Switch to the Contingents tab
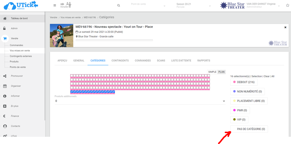Viewport: 291px width, 144px height. click(120, 61)
